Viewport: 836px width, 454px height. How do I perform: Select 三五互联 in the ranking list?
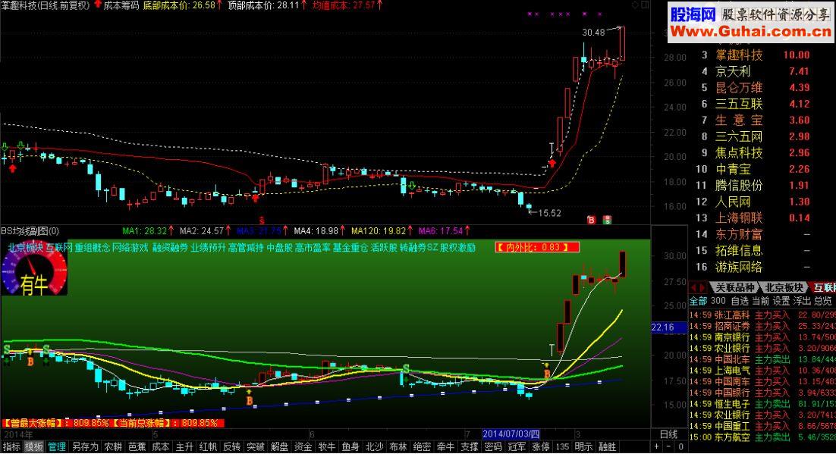click(739, 104)
